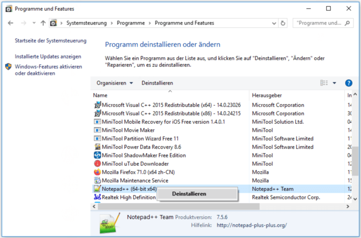This screenshot has width=361, height=238.
Task: Click the shield icon beside Windows-Features
Action: click(x=8, y=67)
